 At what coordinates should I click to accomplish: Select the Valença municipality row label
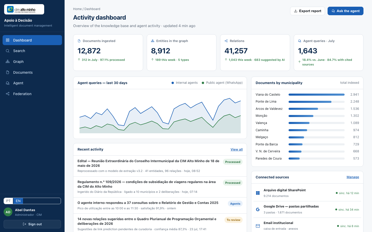[x=261, y=123]
